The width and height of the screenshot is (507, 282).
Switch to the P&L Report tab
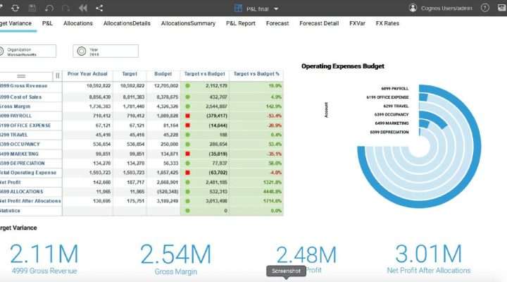(241, 23)
